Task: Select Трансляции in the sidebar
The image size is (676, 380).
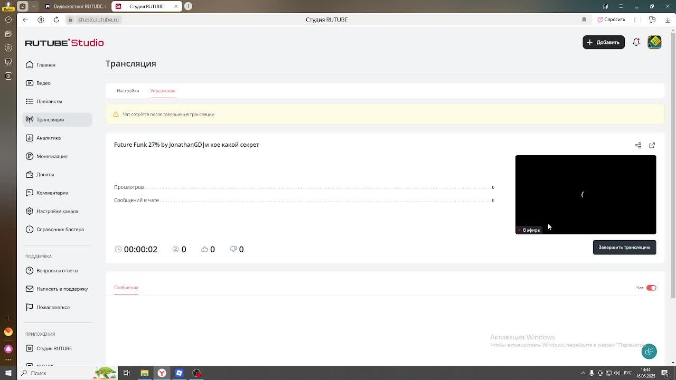Action: coord(57,120)
